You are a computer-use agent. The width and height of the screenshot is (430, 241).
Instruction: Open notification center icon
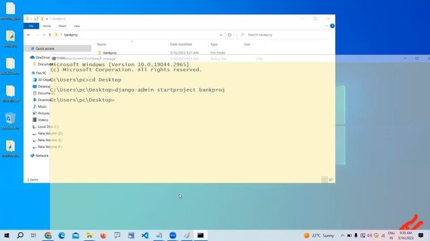[421, 235]
